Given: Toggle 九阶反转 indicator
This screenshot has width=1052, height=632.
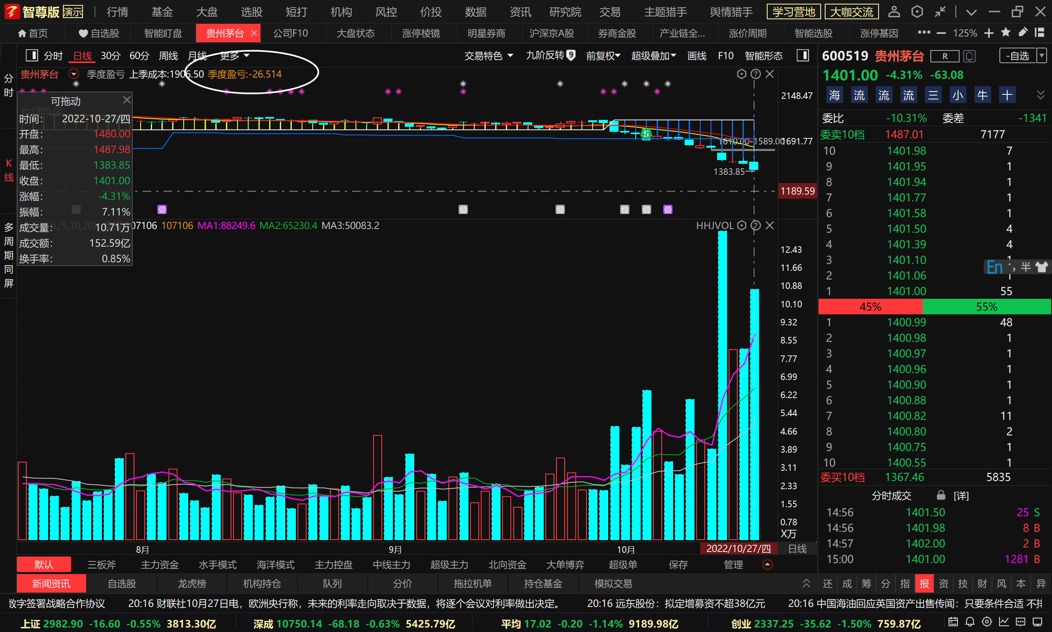Looking at the screenshot, I should pos(551,55).
